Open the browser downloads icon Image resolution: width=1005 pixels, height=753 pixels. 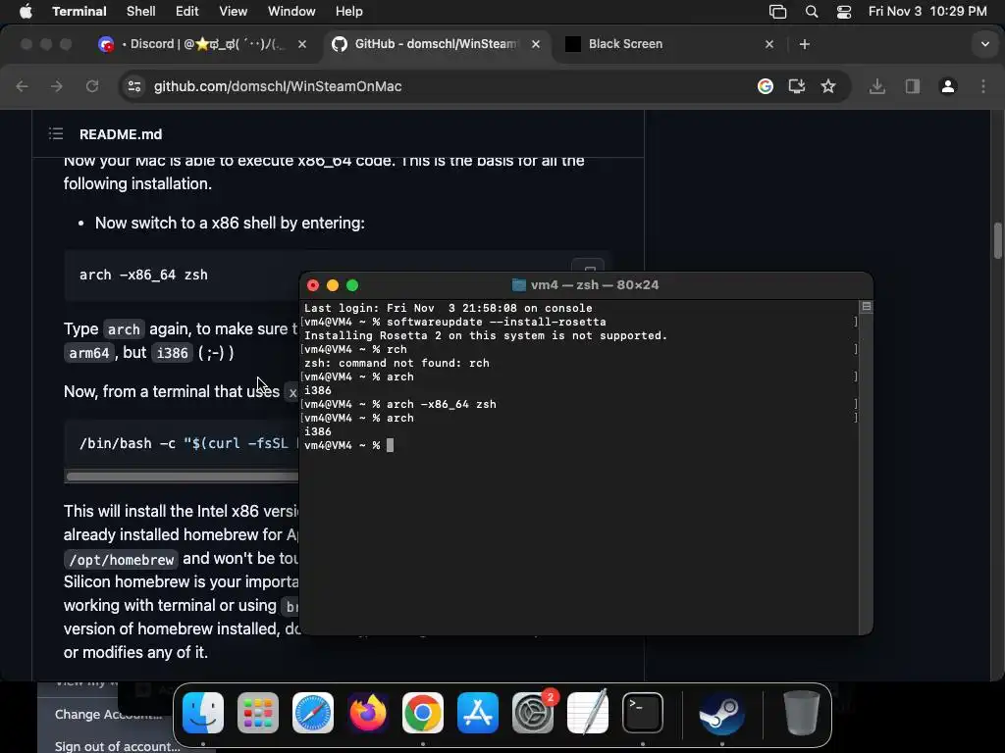click(876, 86)
